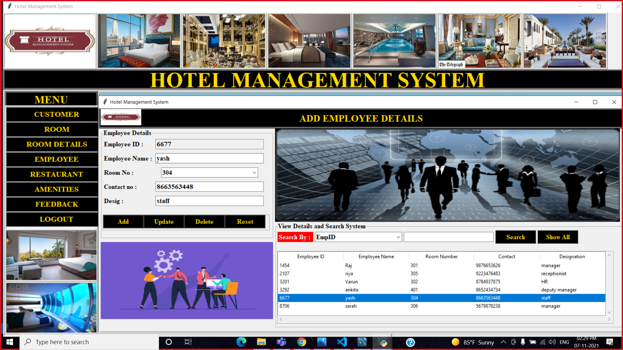Click the speaker icon in the system tray
Screen dimensions: 623x350
pos(552,342)
